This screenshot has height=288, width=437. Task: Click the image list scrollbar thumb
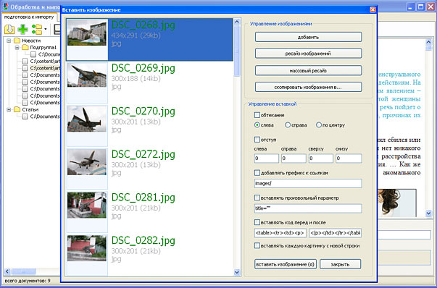tap(237, 51)
